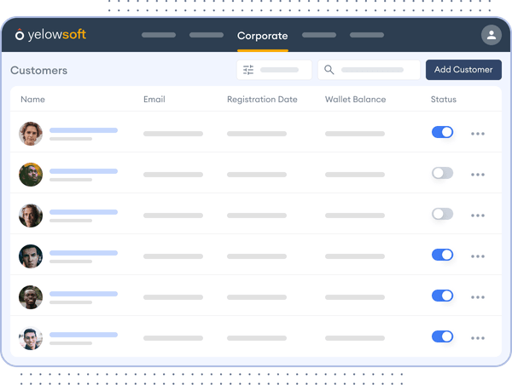Open three-dot menu for first customer

coord(478,134)
